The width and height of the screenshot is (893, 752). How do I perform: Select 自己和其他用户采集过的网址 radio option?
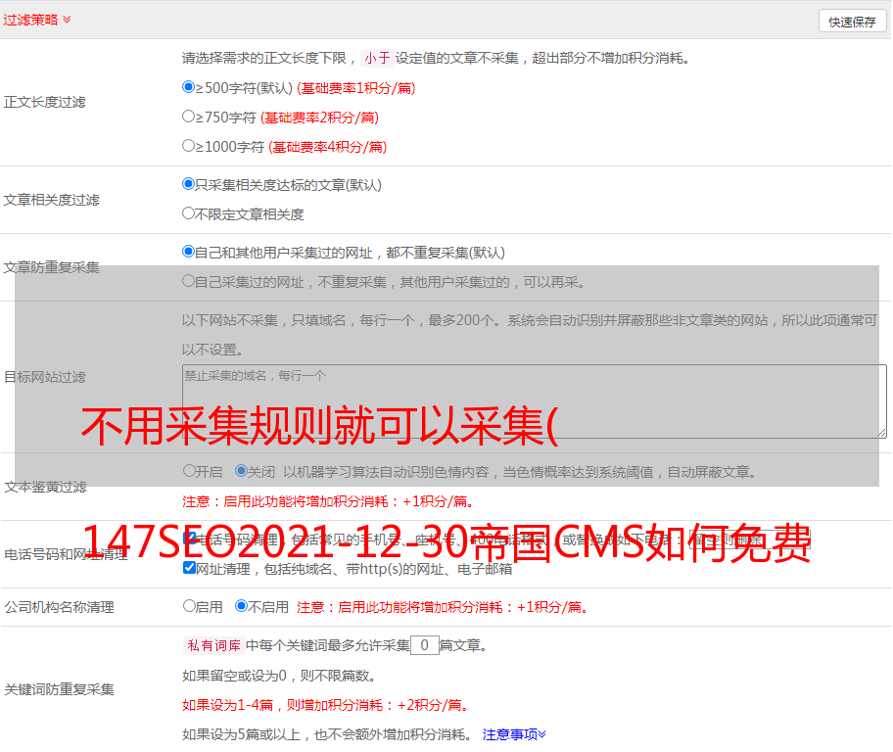pos(189,252)
